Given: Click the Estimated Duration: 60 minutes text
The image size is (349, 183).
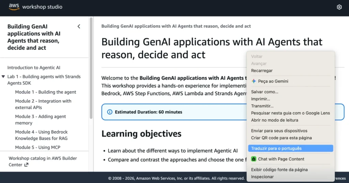Looking at the screenshot, I should click(149, 112).
